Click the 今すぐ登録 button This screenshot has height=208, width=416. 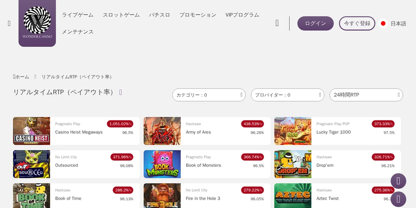357,23
